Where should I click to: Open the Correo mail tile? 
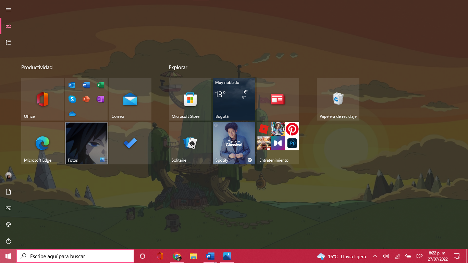(x=130, y=99)
